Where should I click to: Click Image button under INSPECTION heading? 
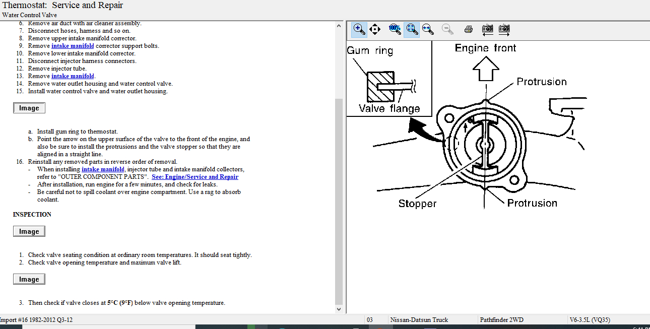(29, 232)
